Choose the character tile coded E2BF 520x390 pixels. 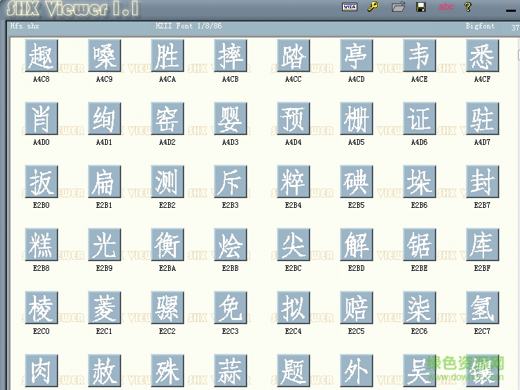[x=482, y=245]
